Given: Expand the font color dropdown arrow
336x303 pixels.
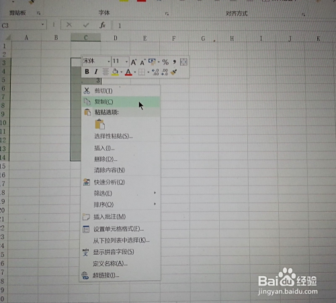Looking at the screenshot, I should tap(135, 72).
